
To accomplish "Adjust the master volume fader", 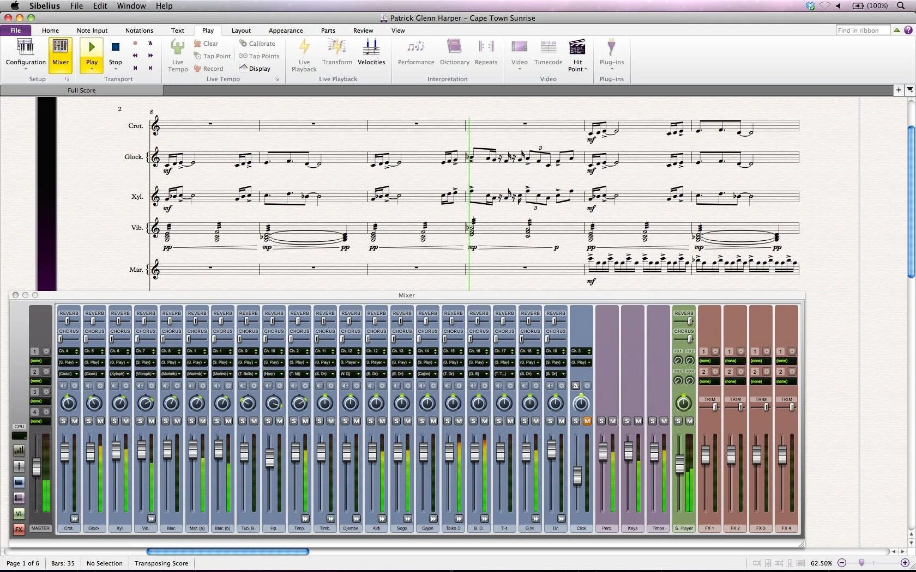I will click(x=36, y=467).
